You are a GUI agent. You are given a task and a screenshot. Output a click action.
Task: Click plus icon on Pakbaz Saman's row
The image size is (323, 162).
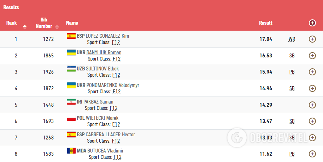click(x=312, y=105)
